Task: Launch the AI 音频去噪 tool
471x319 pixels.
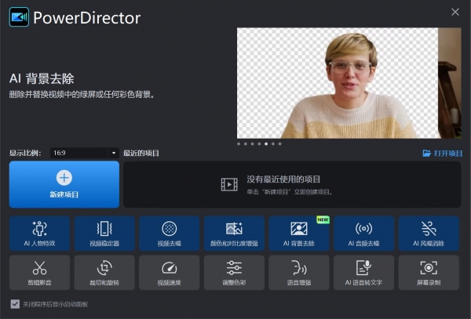Action: (363, 234)
